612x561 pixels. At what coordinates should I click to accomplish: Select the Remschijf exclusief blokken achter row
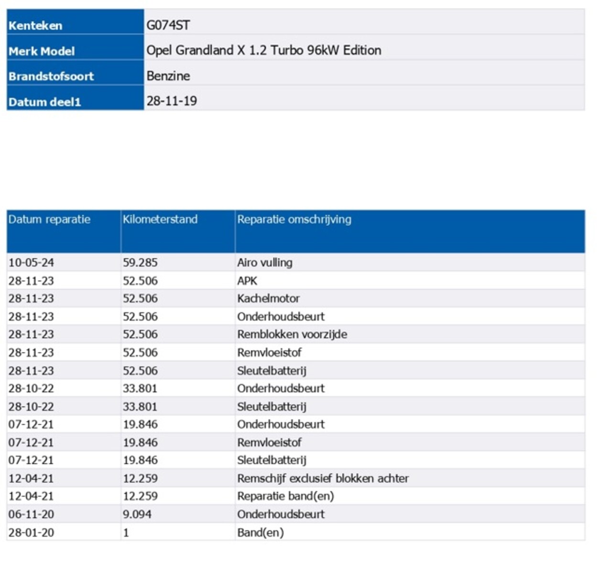(x=323, y=478)
